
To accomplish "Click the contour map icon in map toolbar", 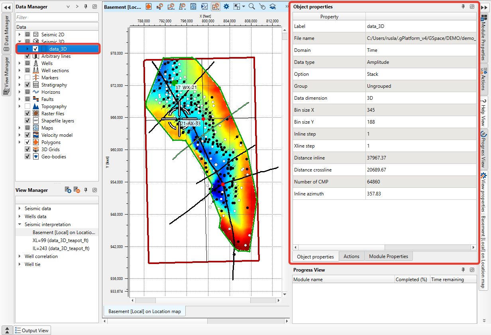I will [x=193, y=6].
